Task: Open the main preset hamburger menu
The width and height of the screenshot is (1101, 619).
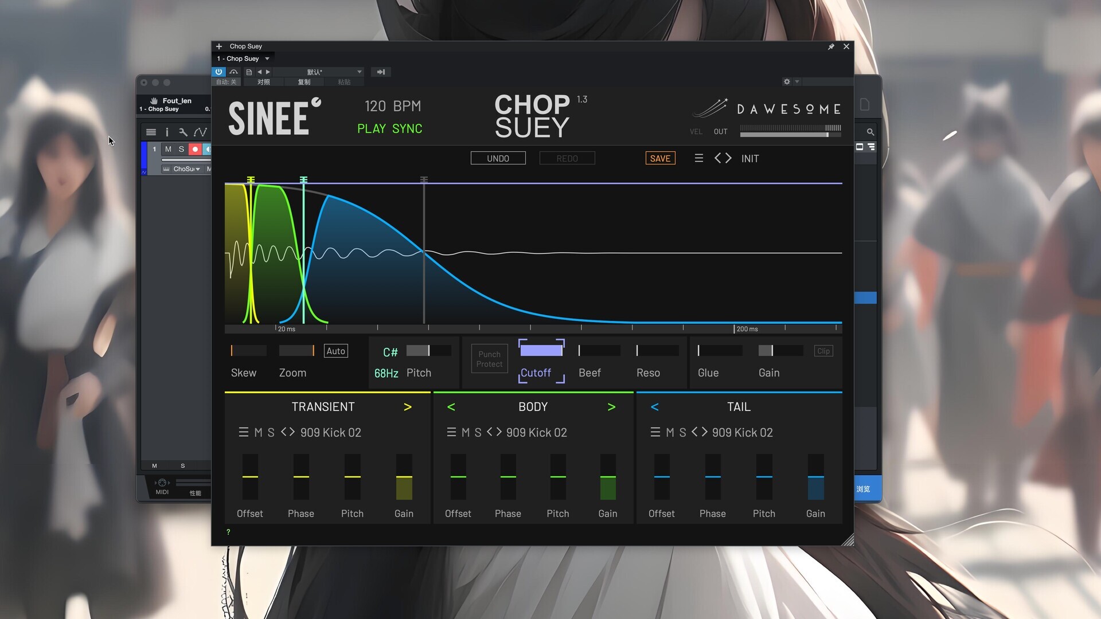Action: point(698,158)
